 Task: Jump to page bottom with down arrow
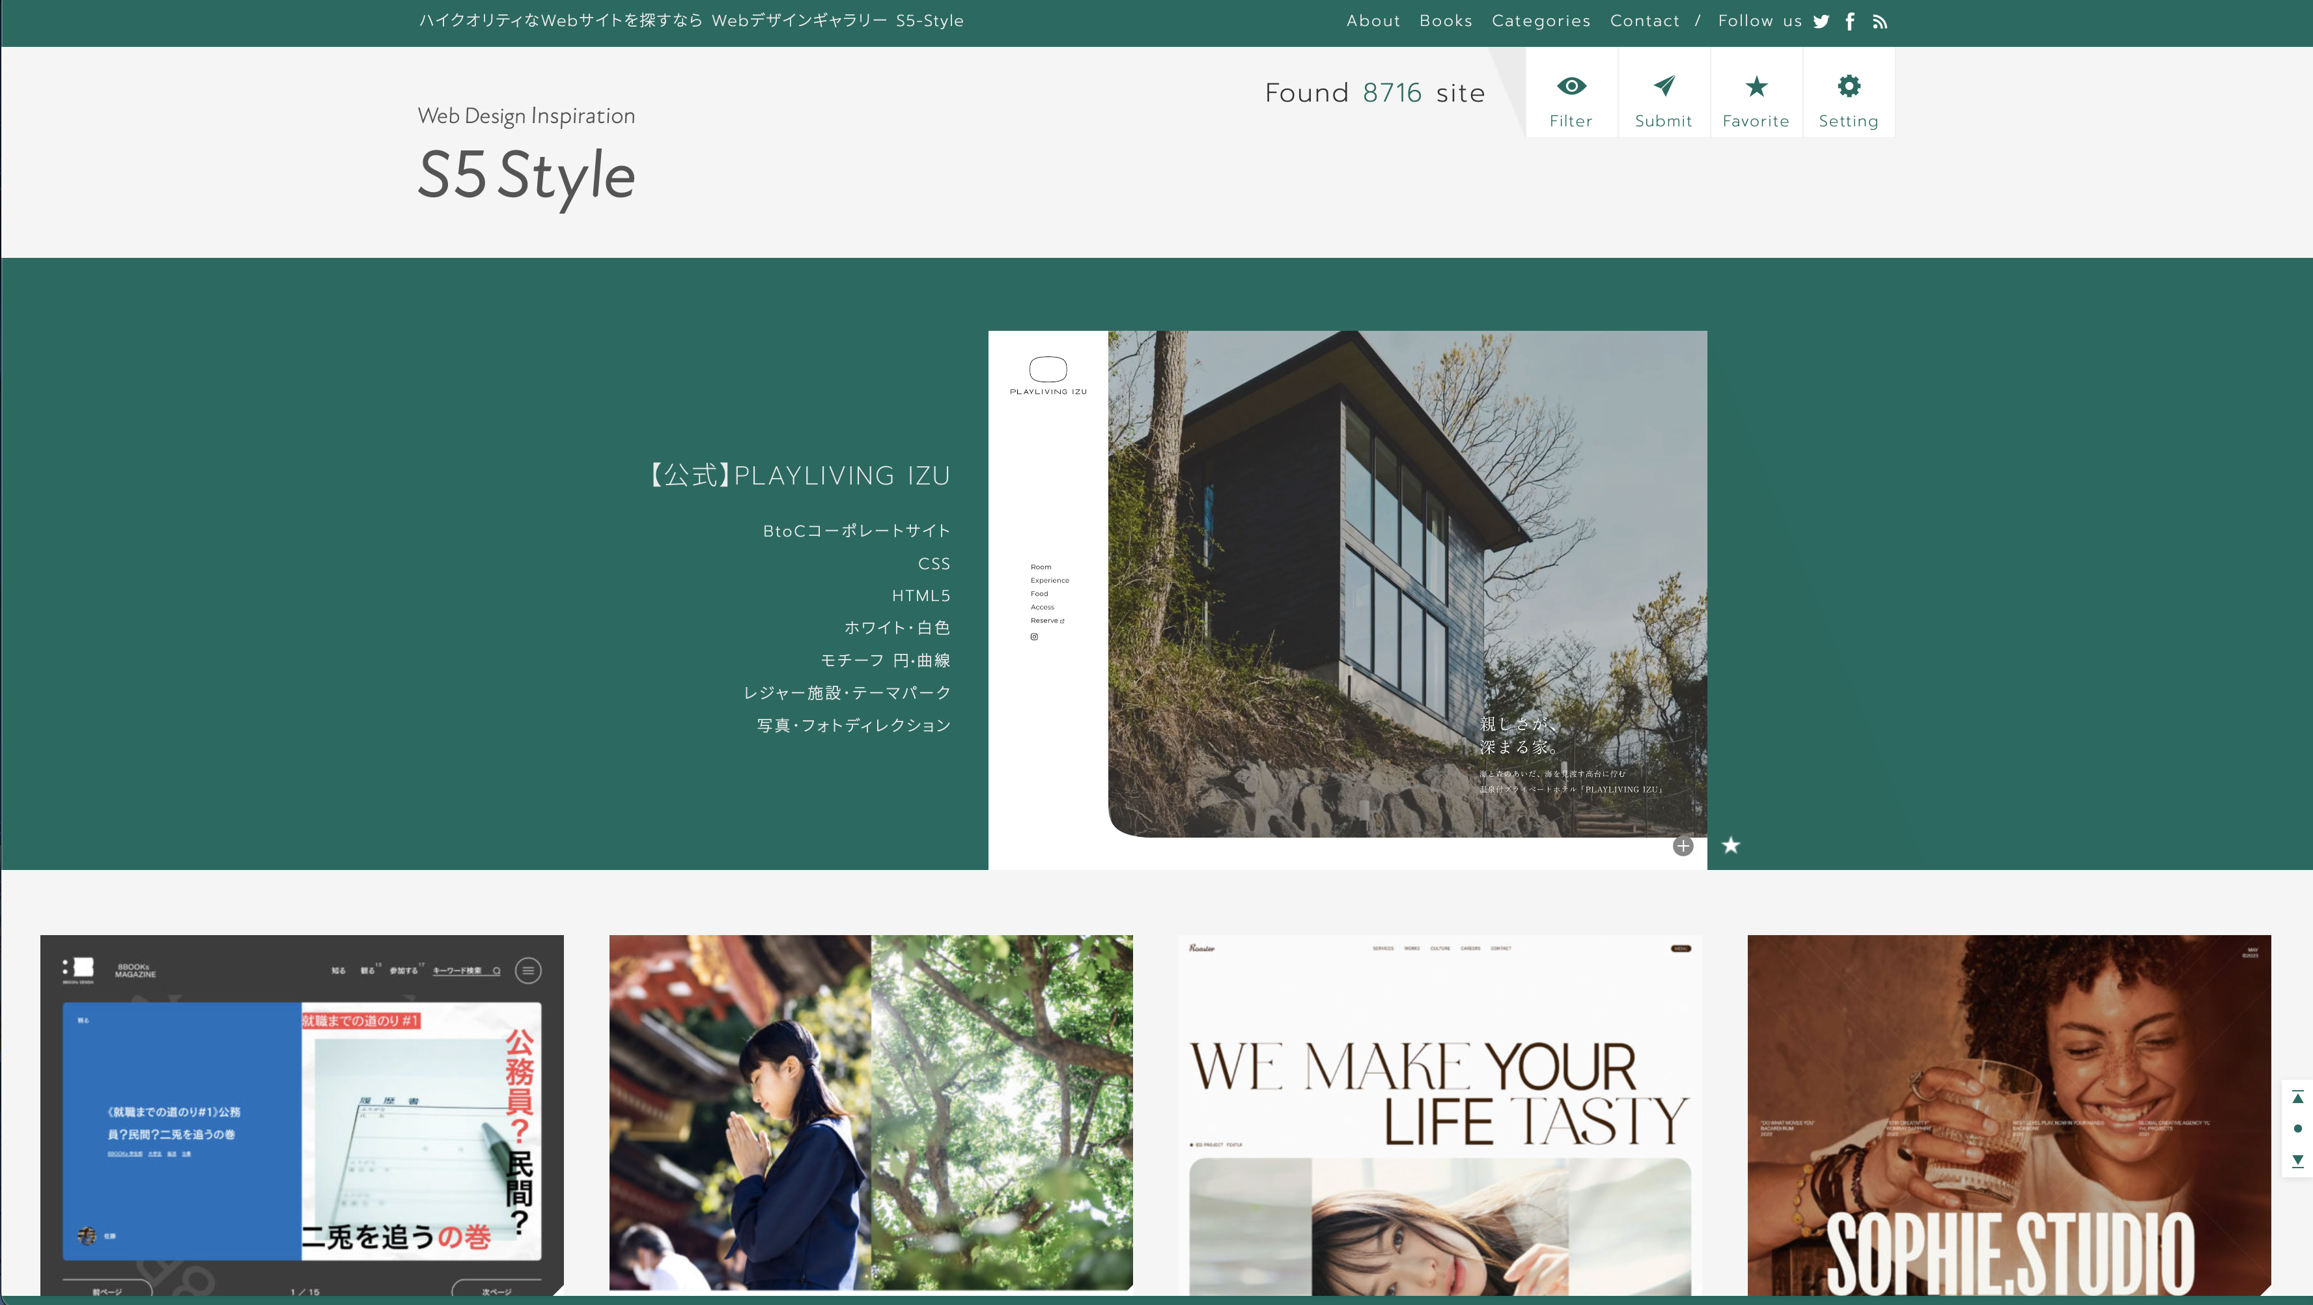click(x=2298, y=1161)
